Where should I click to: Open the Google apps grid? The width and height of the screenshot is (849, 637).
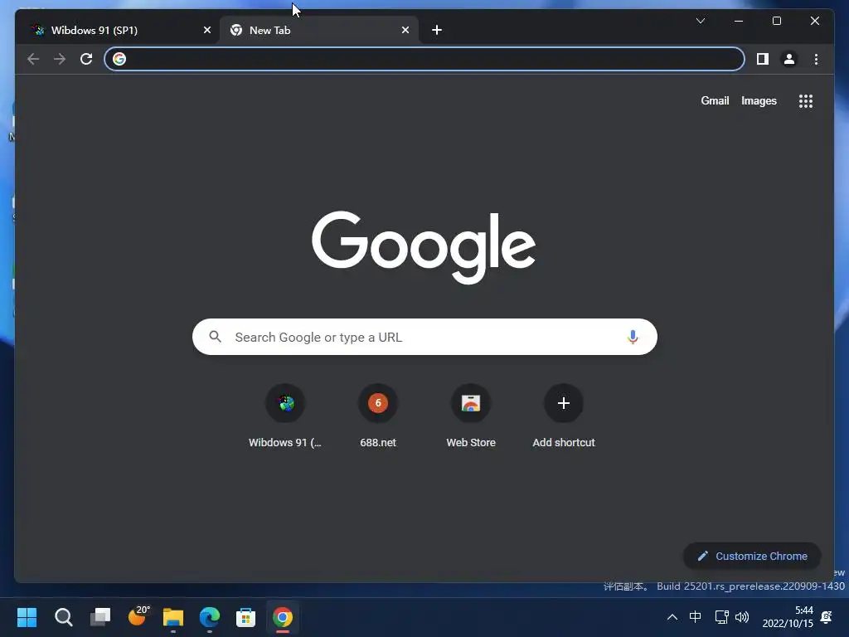(x=806, y=100)
